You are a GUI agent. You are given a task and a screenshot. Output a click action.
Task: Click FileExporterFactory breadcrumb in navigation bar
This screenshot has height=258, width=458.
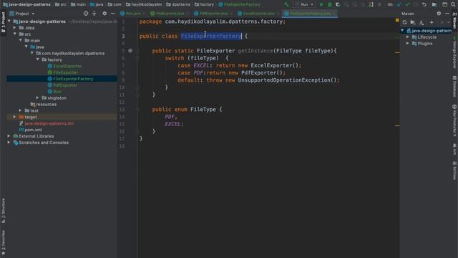click(239, 4)
